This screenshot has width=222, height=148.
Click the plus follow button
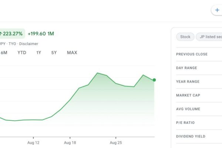point(217,10)
